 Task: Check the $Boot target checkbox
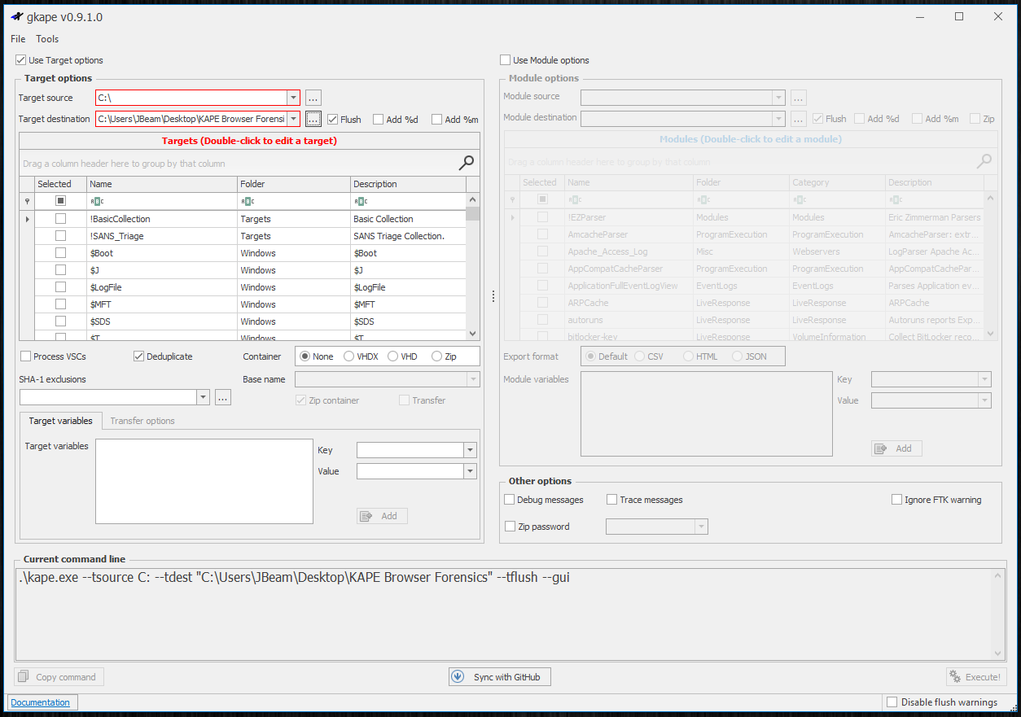60,253
